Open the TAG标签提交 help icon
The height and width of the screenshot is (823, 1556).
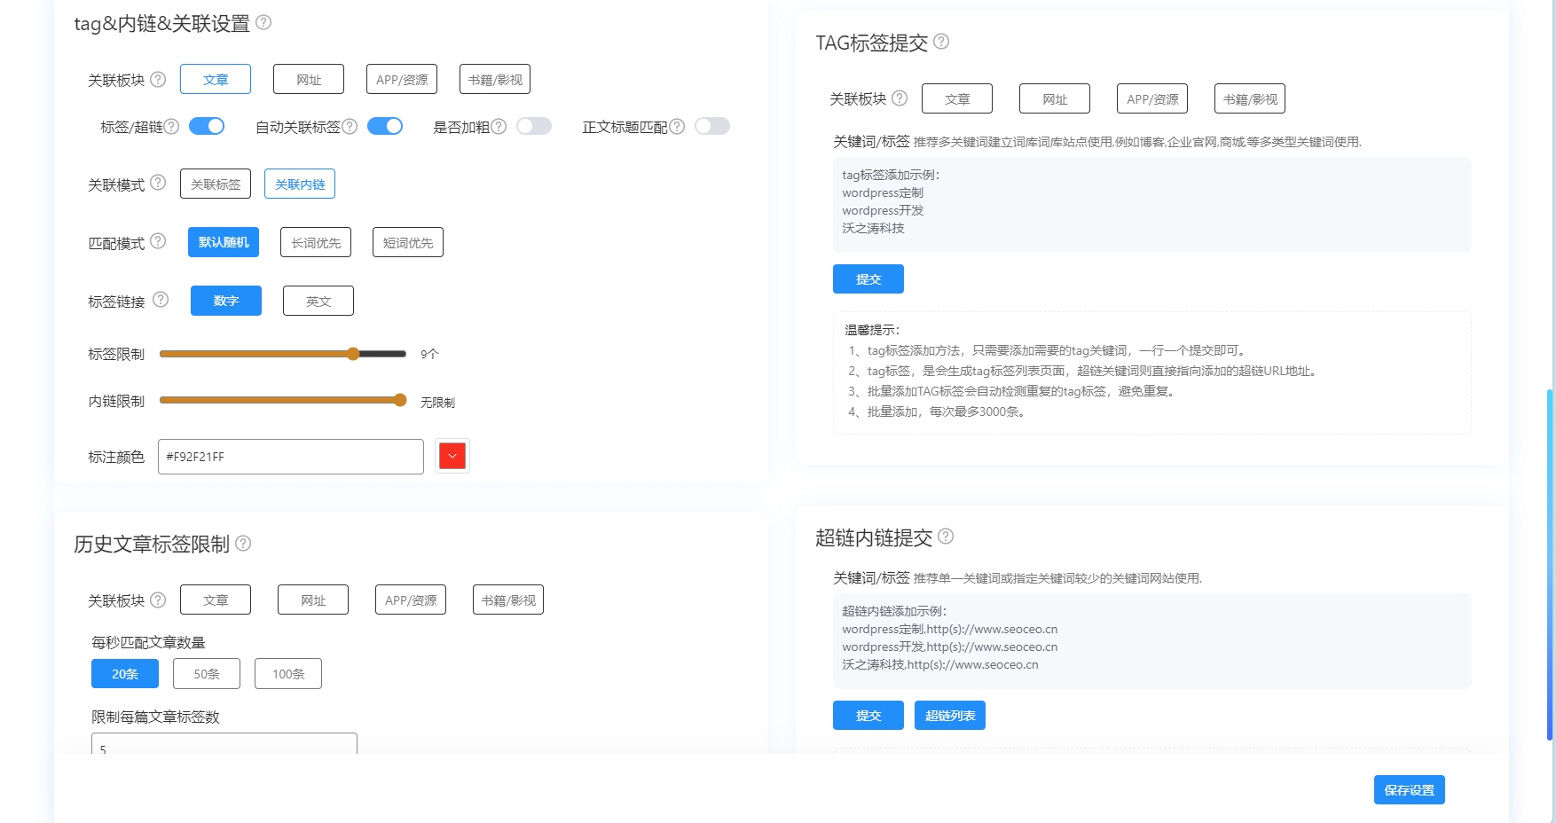(x=943, y=42)
